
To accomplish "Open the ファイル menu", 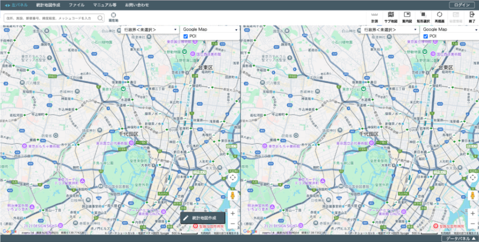I will tap(77, 5).
